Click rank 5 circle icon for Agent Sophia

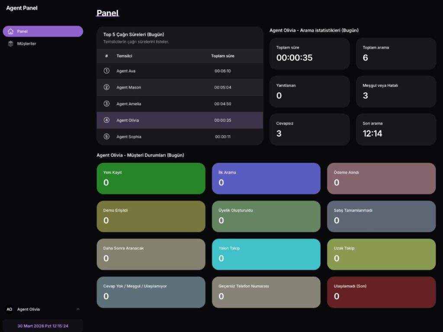coord(106,137)
